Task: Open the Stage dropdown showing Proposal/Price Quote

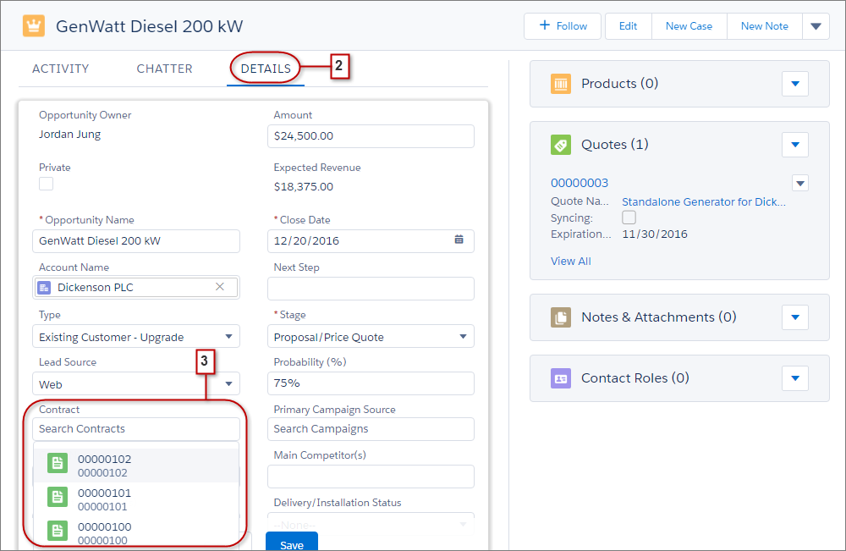Action: click(x=371, y=337)
